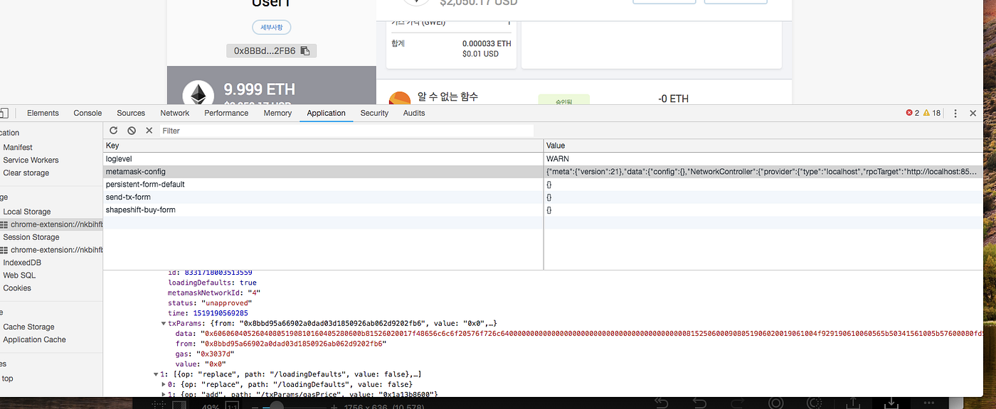The image size is (996, 409).
Task: Open the Sources panel tab
Action: click(x=131, y=113)
